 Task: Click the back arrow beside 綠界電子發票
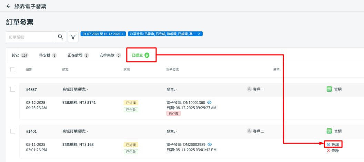(x=8, y=6)
